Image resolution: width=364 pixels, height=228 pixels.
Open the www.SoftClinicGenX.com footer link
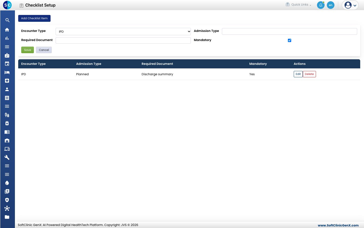click(338, 225)
